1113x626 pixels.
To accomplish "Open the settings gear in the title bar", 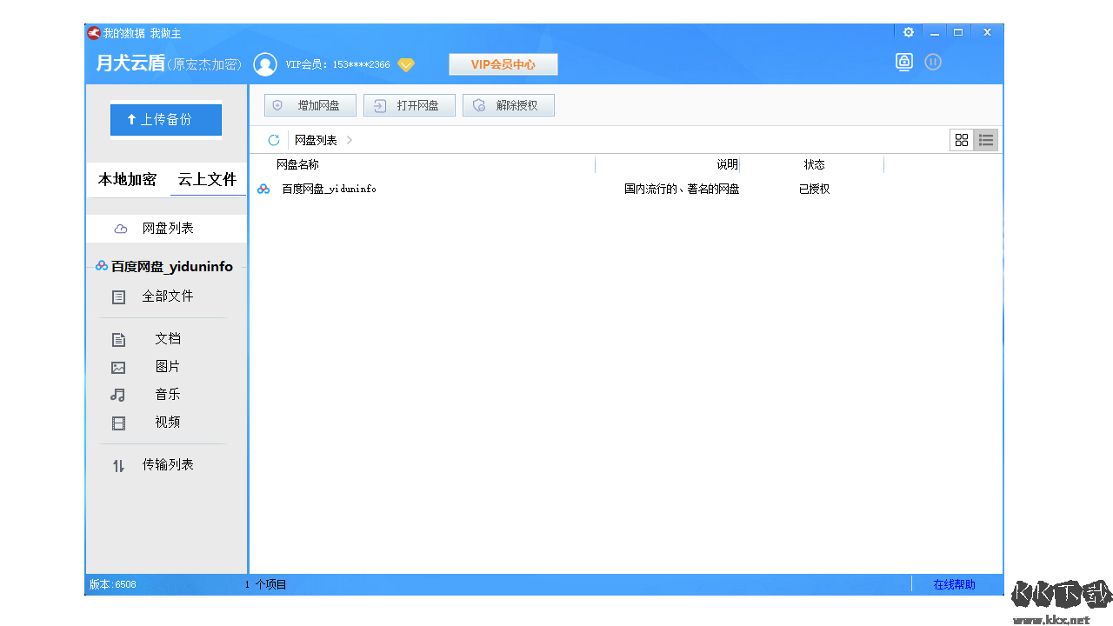I will (908, 31).
